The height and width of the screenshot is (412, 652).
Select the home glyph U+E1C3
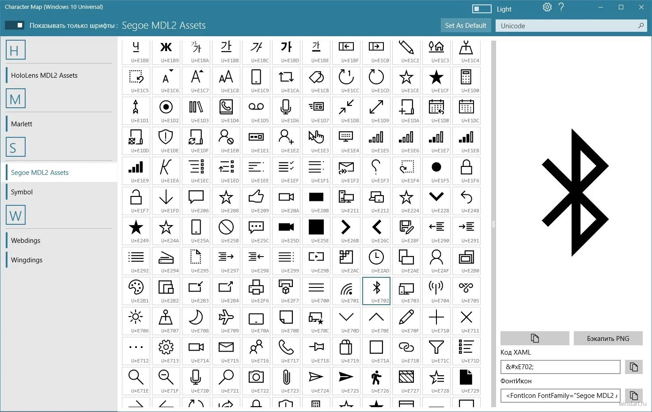point(436,52)
